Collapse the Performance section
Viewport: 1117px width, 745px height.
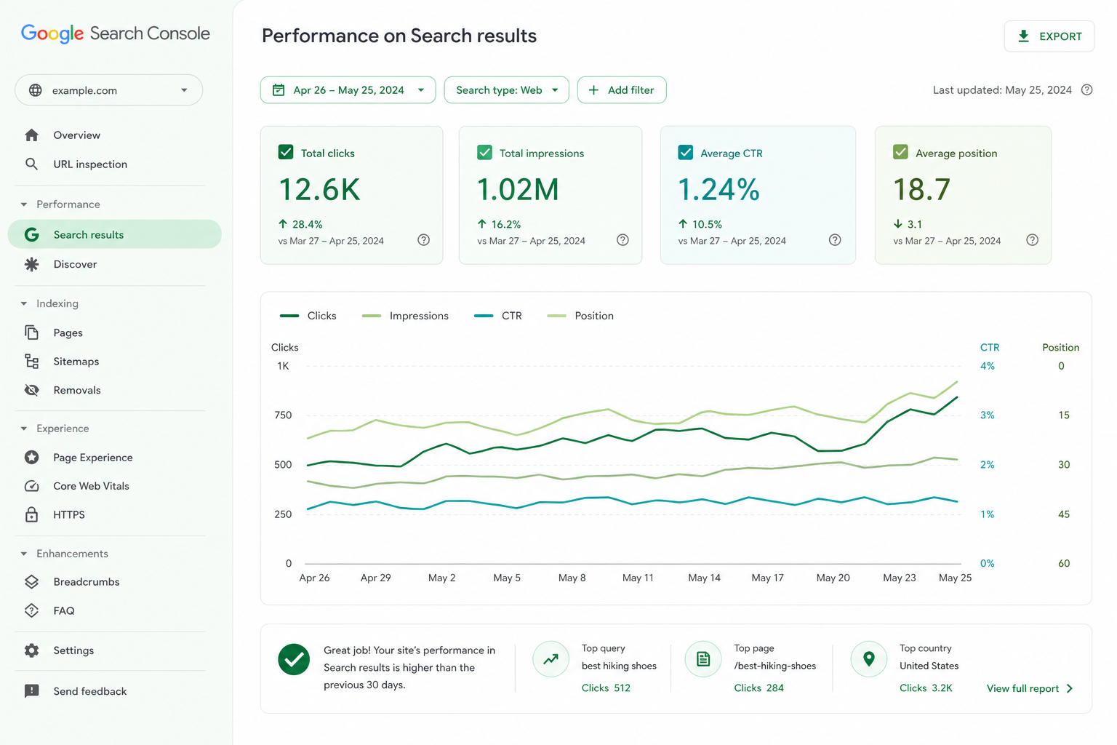pos(24,204)
